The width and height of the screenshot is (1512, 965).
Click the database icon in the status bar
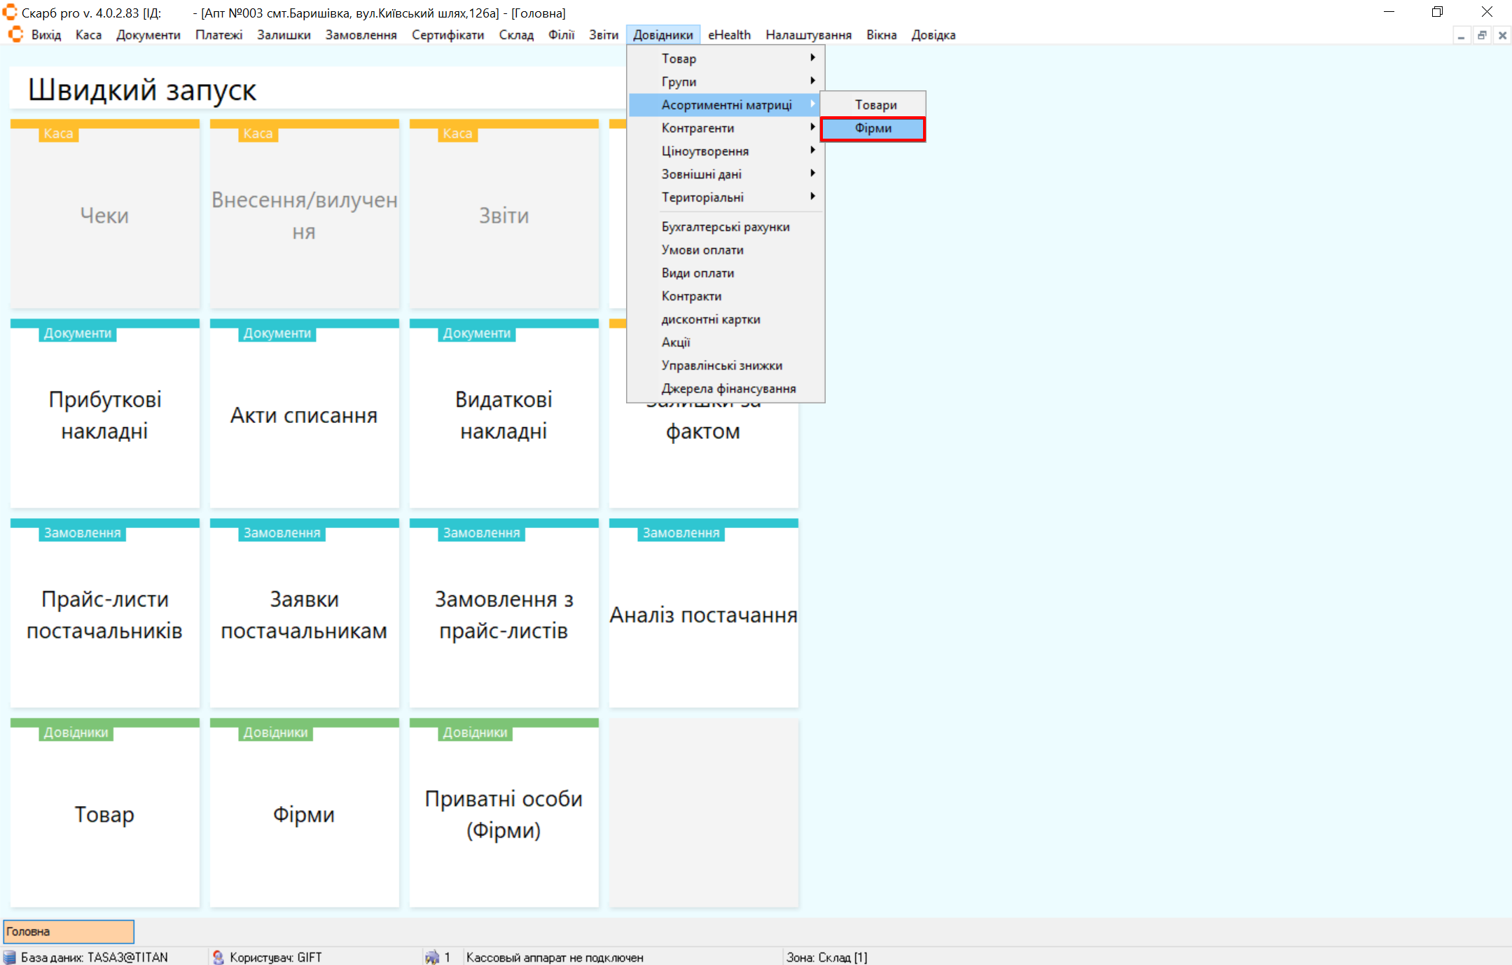tap(10, 957)
